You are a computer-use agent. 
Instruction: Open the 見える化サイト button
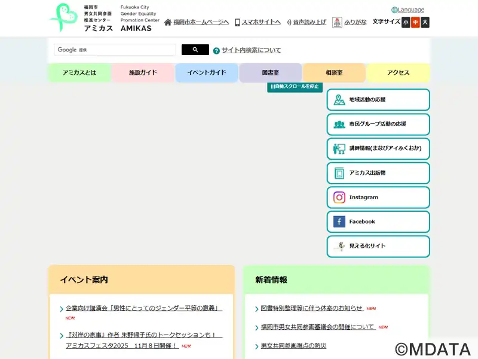pyautogui.click(x=378, y=246)
